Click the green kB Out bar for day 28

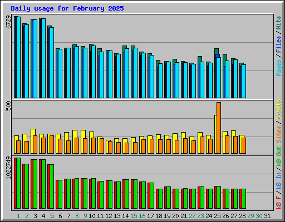pyautogui.click(x=244, y=199)
